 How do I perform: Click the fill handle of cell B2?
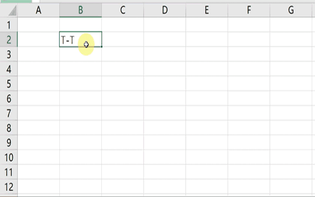pyautogui.click(x=101, y=47)
